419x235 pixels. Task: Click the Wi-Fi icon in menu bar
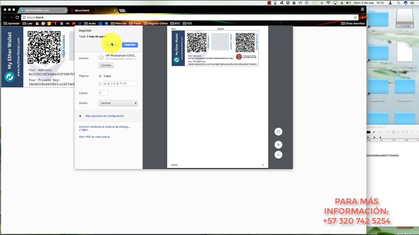pyautogui.click(x=328, y=3)
